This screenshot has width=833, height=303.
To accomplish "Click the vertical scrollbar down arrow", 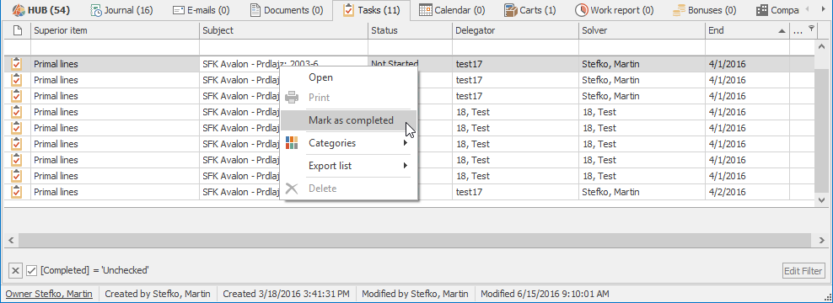I will [821, 200].
